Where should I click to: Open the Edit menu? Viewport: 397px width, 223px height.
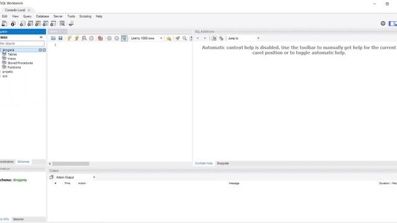[x=4, y=16]
